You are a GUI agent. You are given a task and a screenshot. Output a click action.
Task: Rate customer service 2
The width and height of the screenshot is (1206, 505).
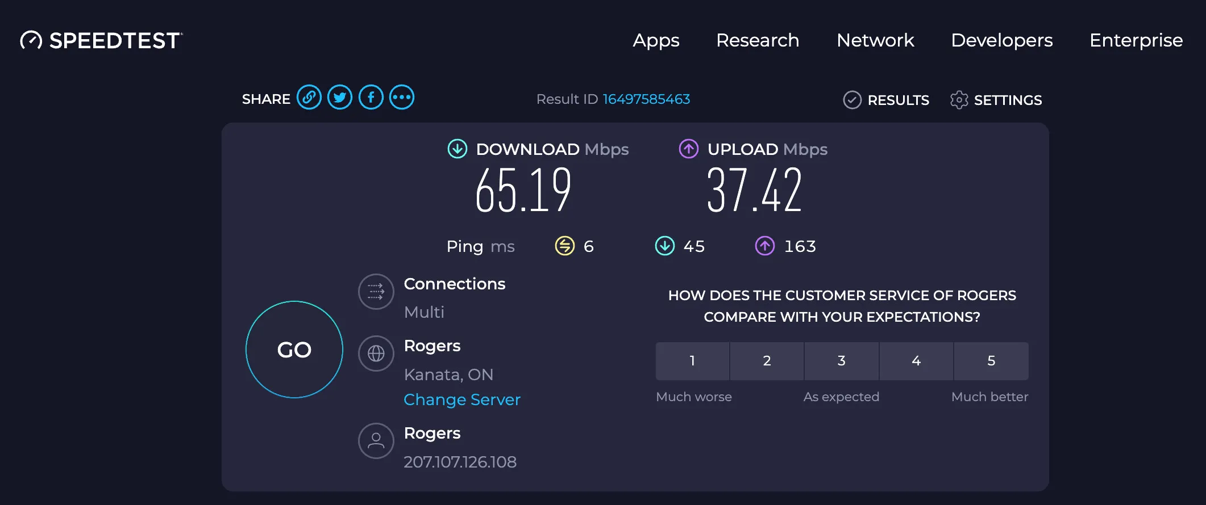click(767, 361)
